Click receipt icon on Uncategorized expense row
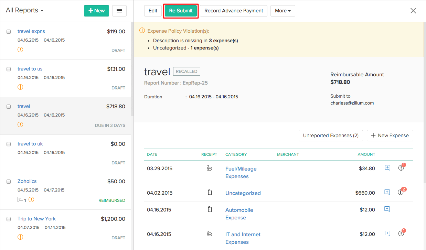The width and height of the screenshot is (426, 250). [x=210, y=193]
